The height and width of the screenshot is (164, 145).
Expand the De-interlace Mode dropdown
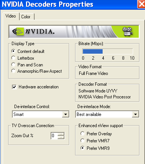click(x=135, y=114)
